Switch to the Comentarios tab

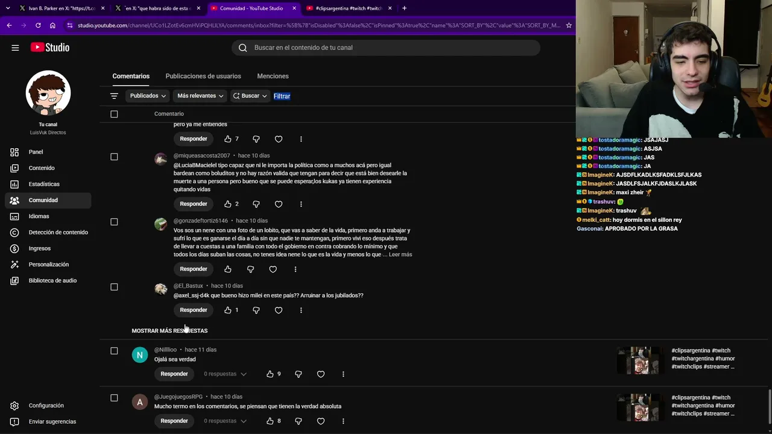131,76
